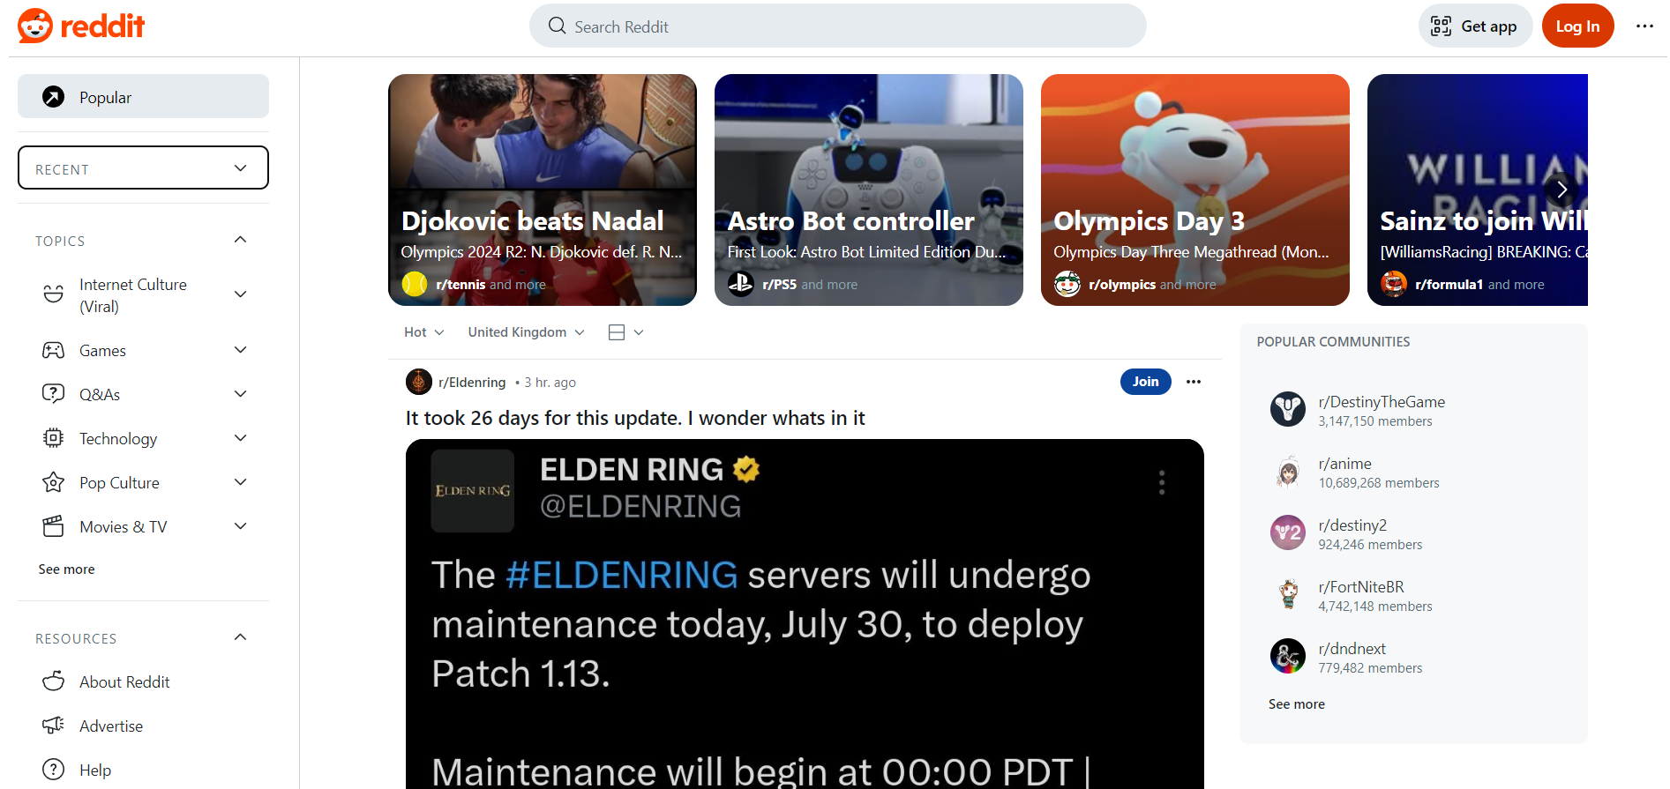The image size is (1670, 789).
Task: Open the r/DestinyTheGame community icon
Action: (x=1287, y=409)
